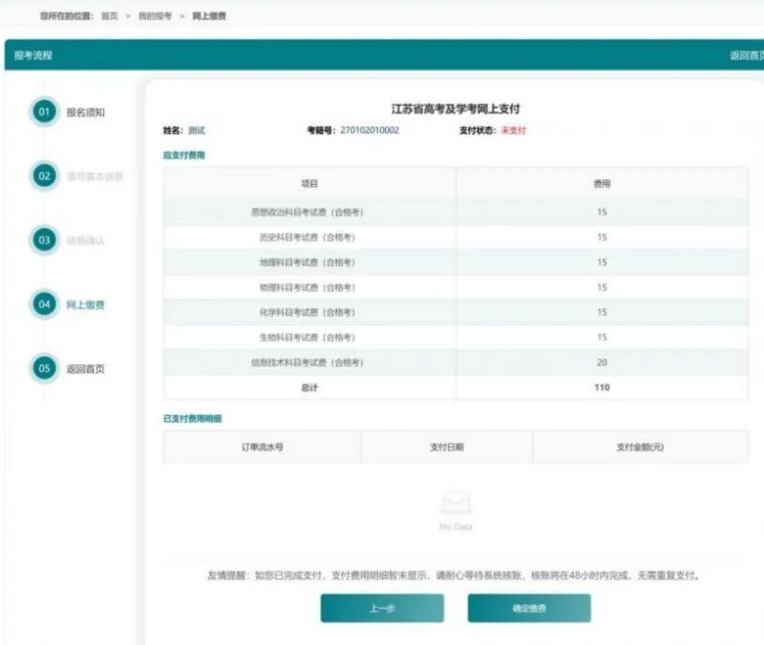Click 应支付费用 section heading
Image resolution: width=764 pixels, height=645 pixels.
183,156
